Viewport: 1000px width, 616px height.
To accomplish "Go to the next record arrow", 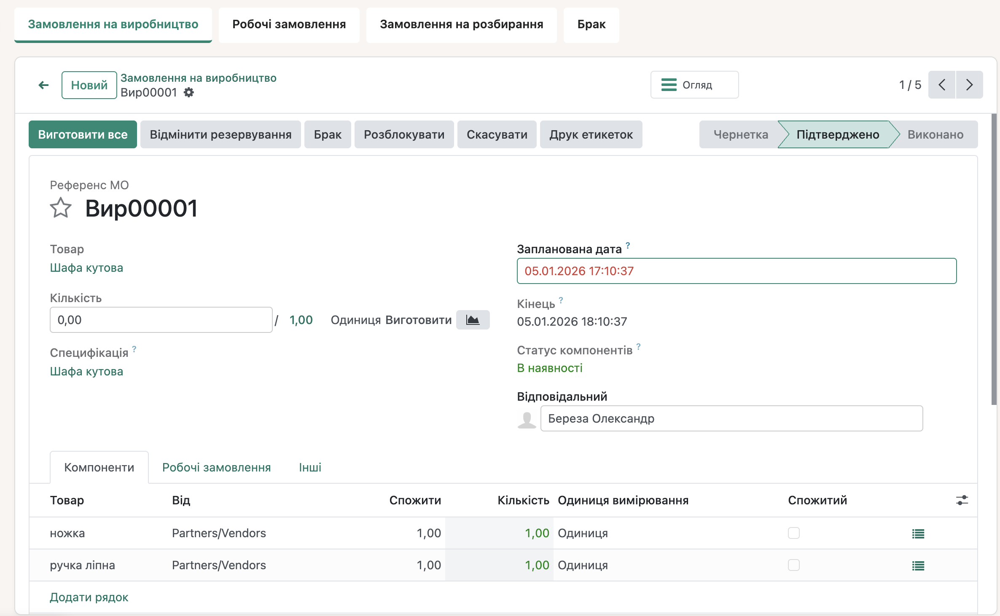I will 969,85.
